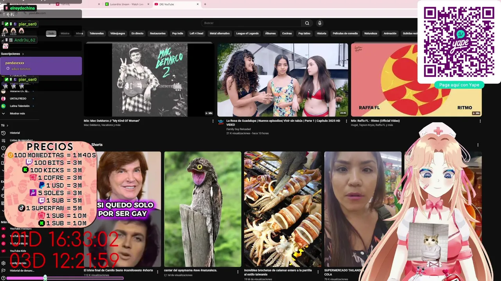Activate voice search microphone icon
501x281 pixels.
click(x=319, y=23)
